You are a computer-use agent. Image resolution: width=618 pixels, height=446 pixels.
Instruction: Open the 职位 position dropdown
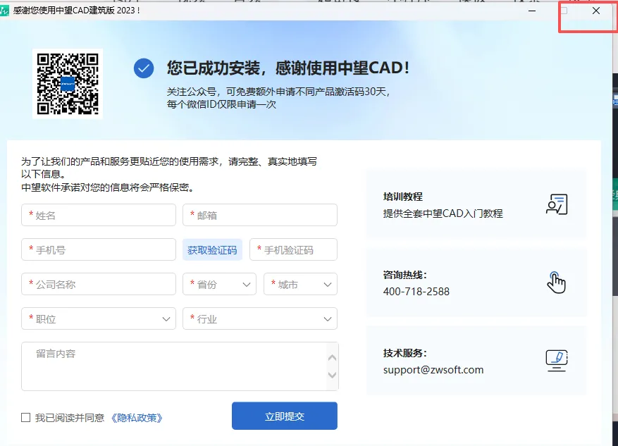[99, 318]
